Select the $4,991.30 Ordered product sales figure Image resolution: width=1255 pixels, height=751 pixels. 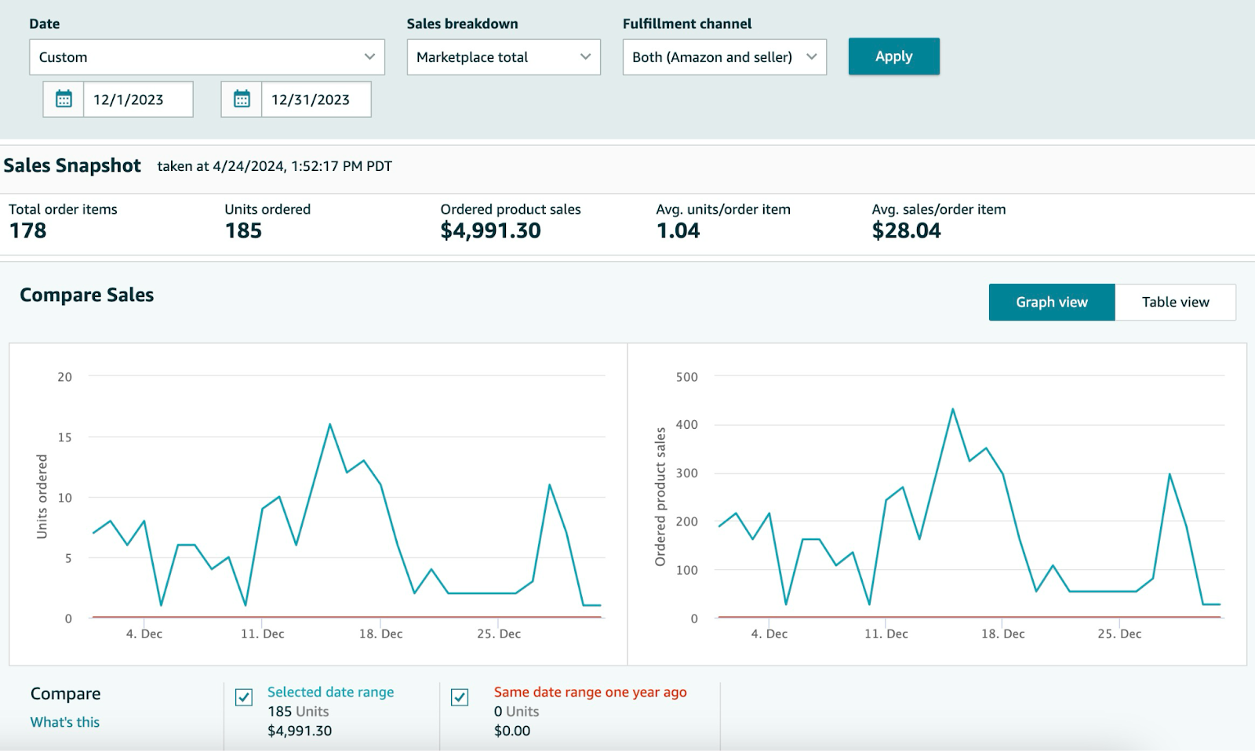coord(490,230)
